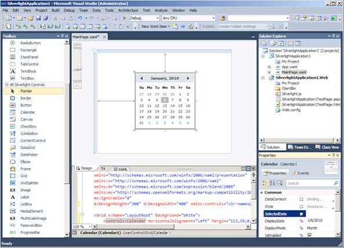Open the New Work Item dropdown

pos(156,26)
